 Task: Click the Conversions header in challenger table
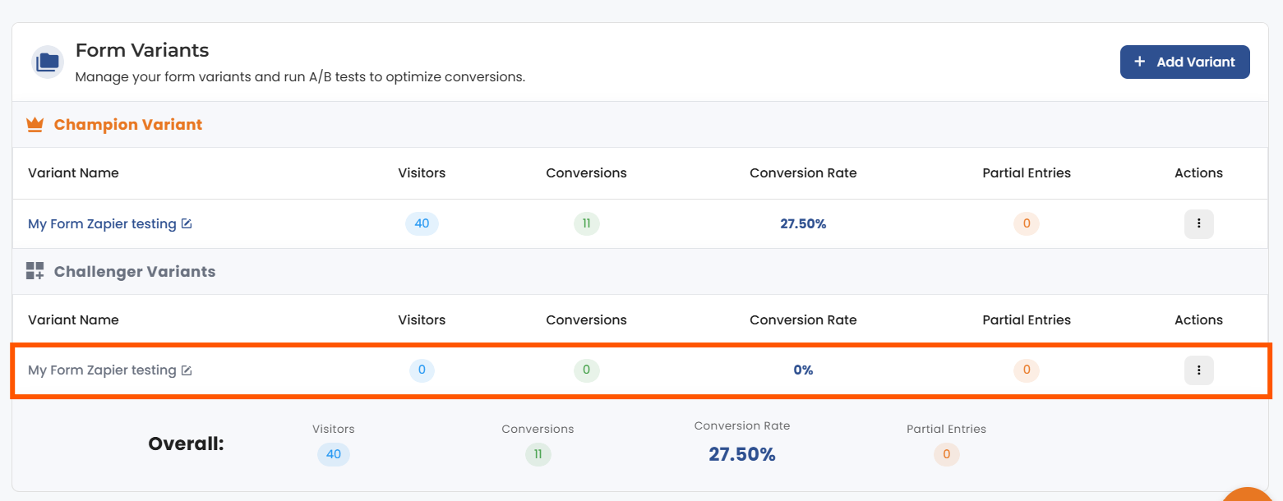[x=586, y=320]
